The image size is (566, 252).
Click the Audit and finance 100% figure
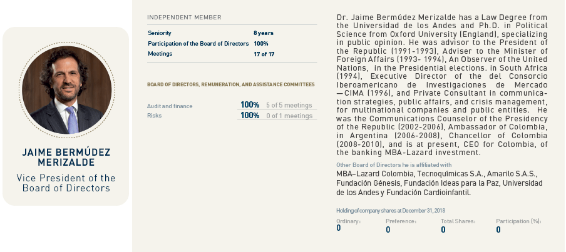click(250, 105)
